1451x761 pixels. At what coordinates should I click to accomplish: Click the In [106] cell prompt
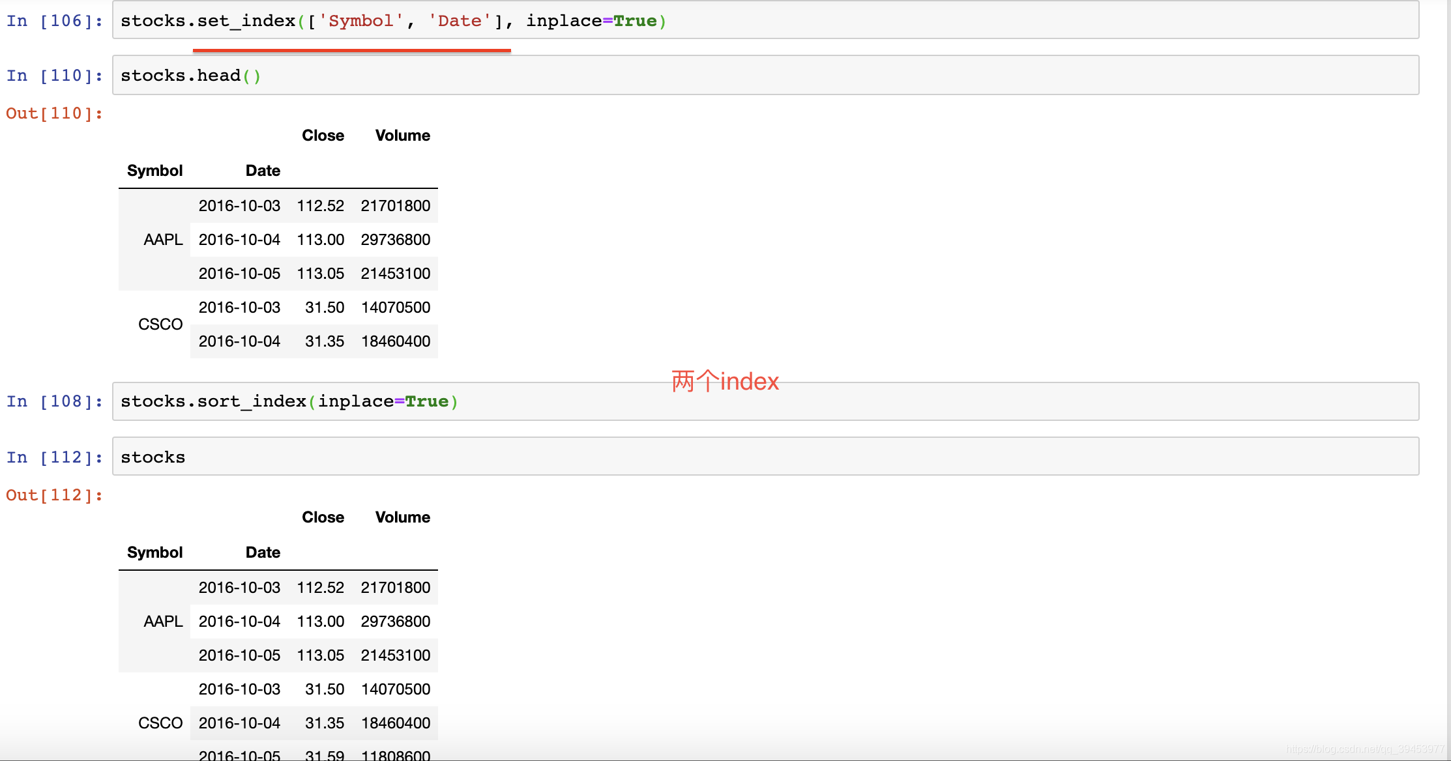click(55, 21)
